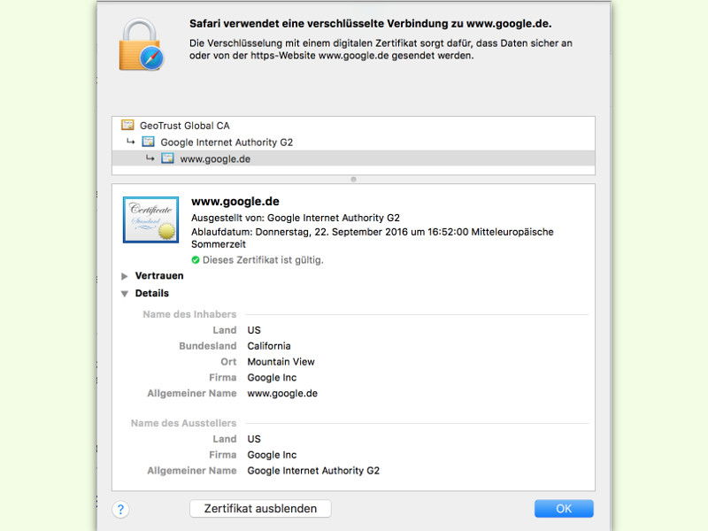This screenshot has width=708, height=531.
Task: Click the child arrow before Google Internet Authority G2
Action: 130,142
